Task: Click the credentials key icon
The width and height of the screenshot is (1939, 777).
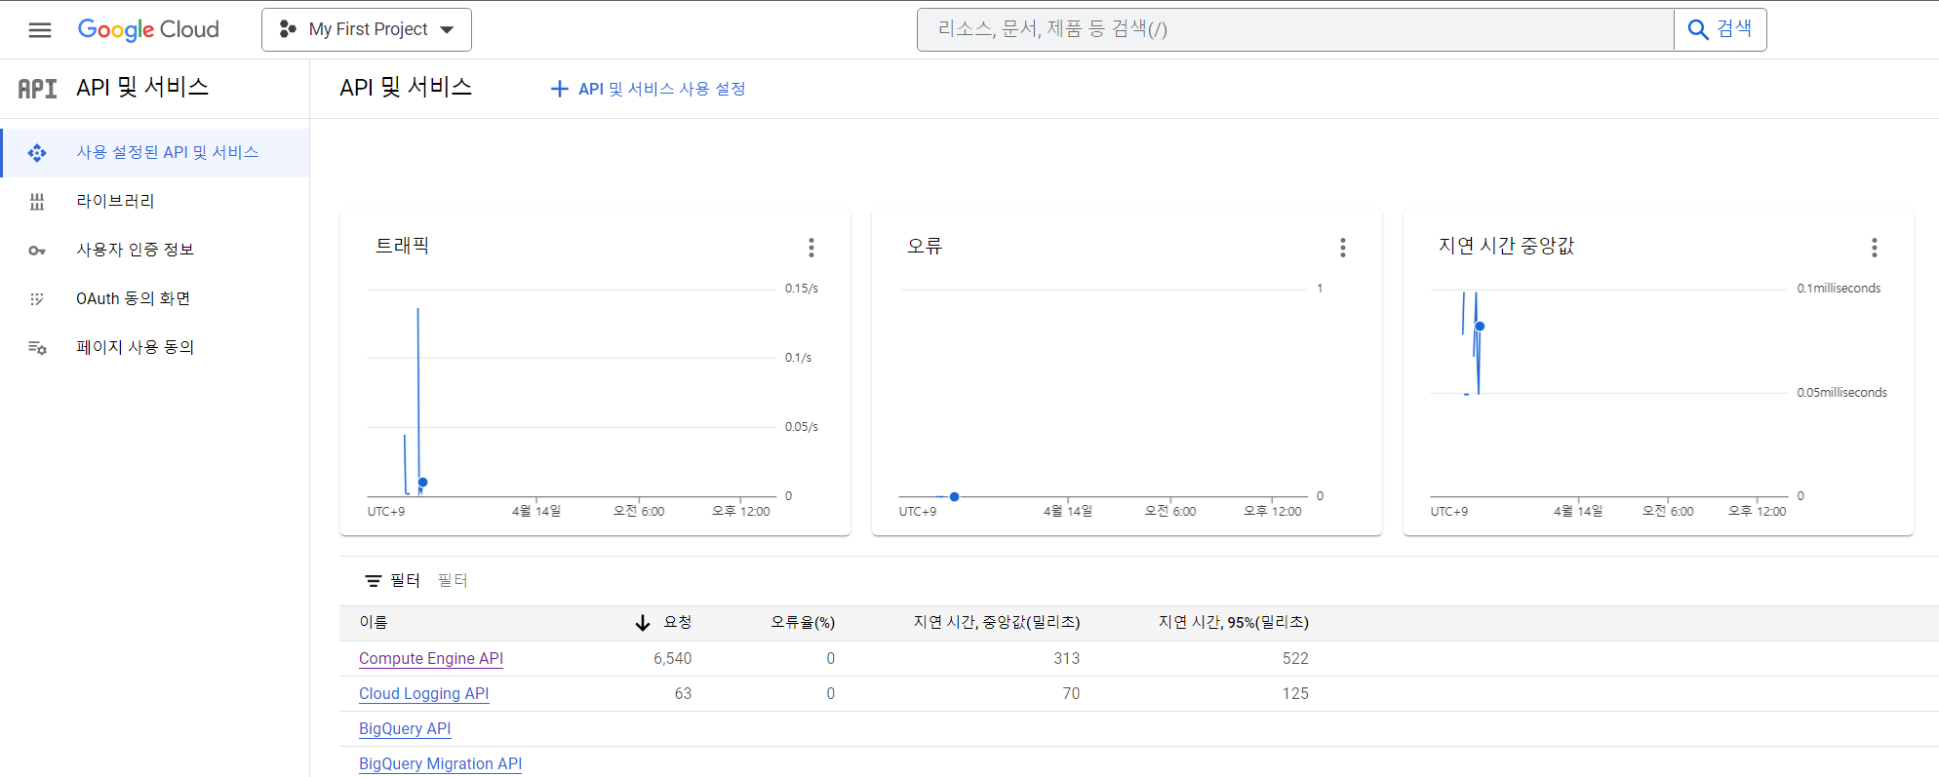Action: 37,251
